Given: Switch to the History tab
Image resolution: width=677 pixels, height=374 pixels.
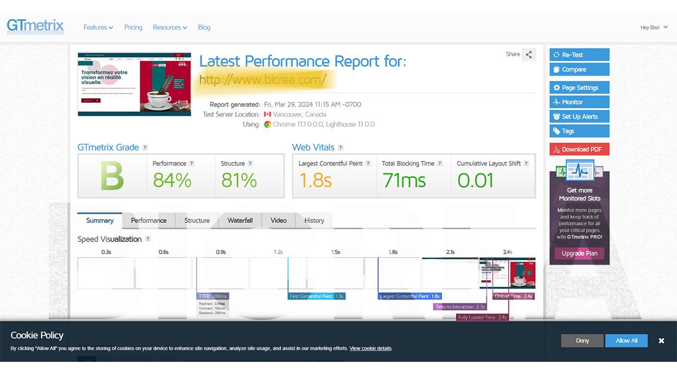Looking at the screenshot, I should tap(314, 220).
